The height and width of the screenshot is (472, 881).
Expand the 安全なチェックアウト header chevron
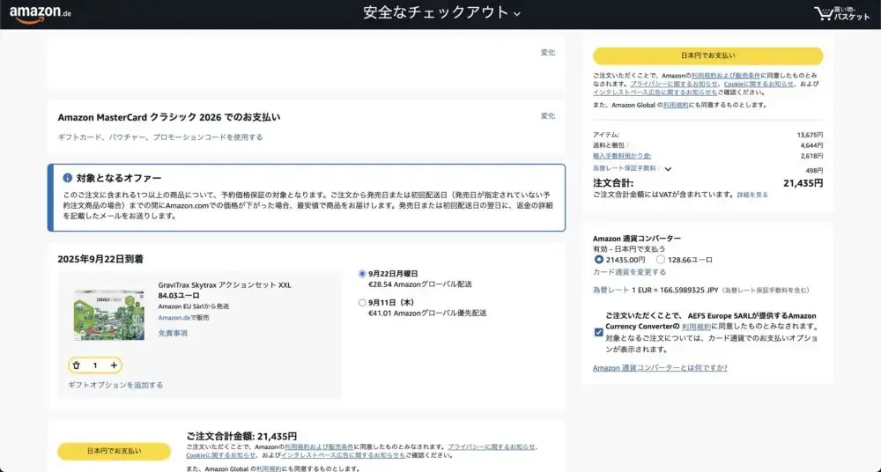click(517, 14)
